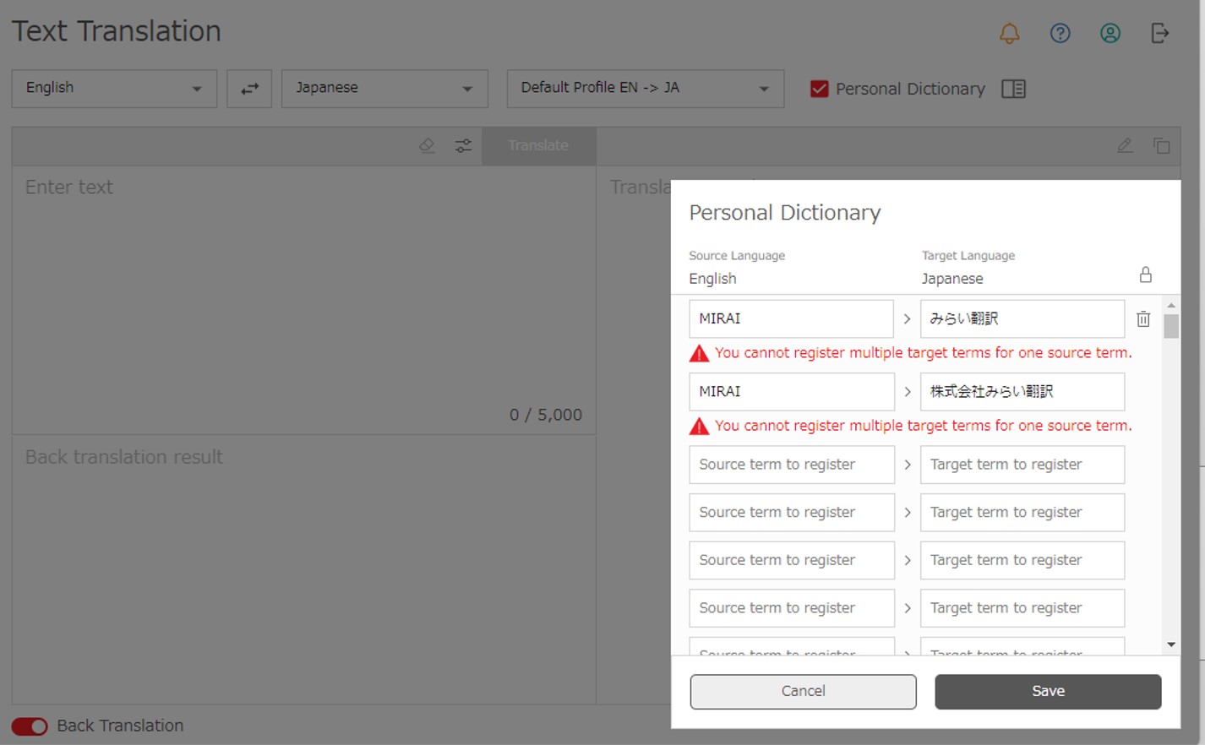
Task: Open the Default Profile EN -> JA dropdown
Action: coord(646,89)
